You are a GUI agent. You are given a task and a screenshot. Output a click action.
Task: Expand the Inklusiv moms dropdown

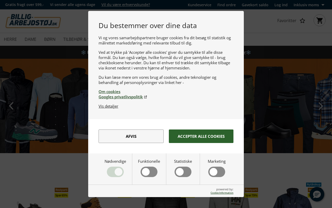pos(309,5)
